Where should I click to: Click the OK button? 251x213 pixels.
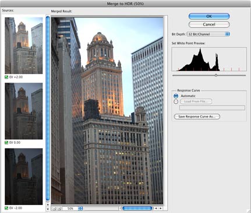[x=209, y=16]
